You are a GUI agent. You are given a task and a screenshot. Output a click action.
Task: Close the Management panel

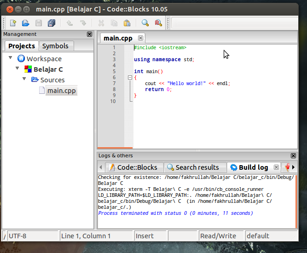(x=89, y=34)
